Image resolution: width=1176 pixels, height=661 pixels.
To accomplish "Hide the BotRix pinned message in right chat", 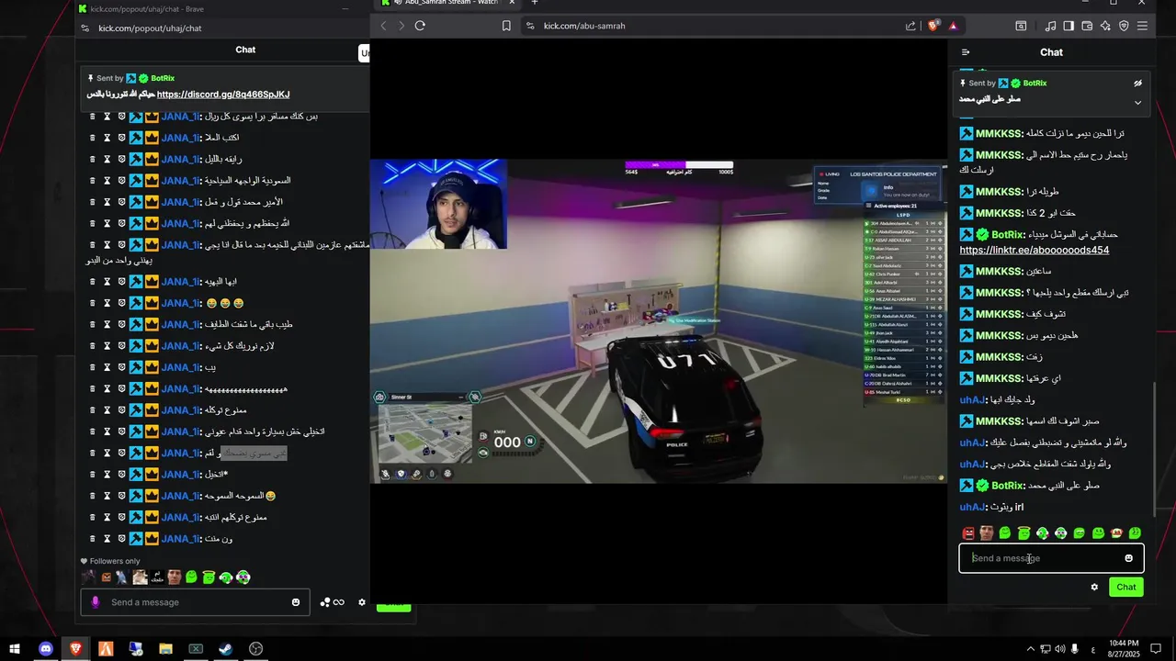I will (1137, 83).
